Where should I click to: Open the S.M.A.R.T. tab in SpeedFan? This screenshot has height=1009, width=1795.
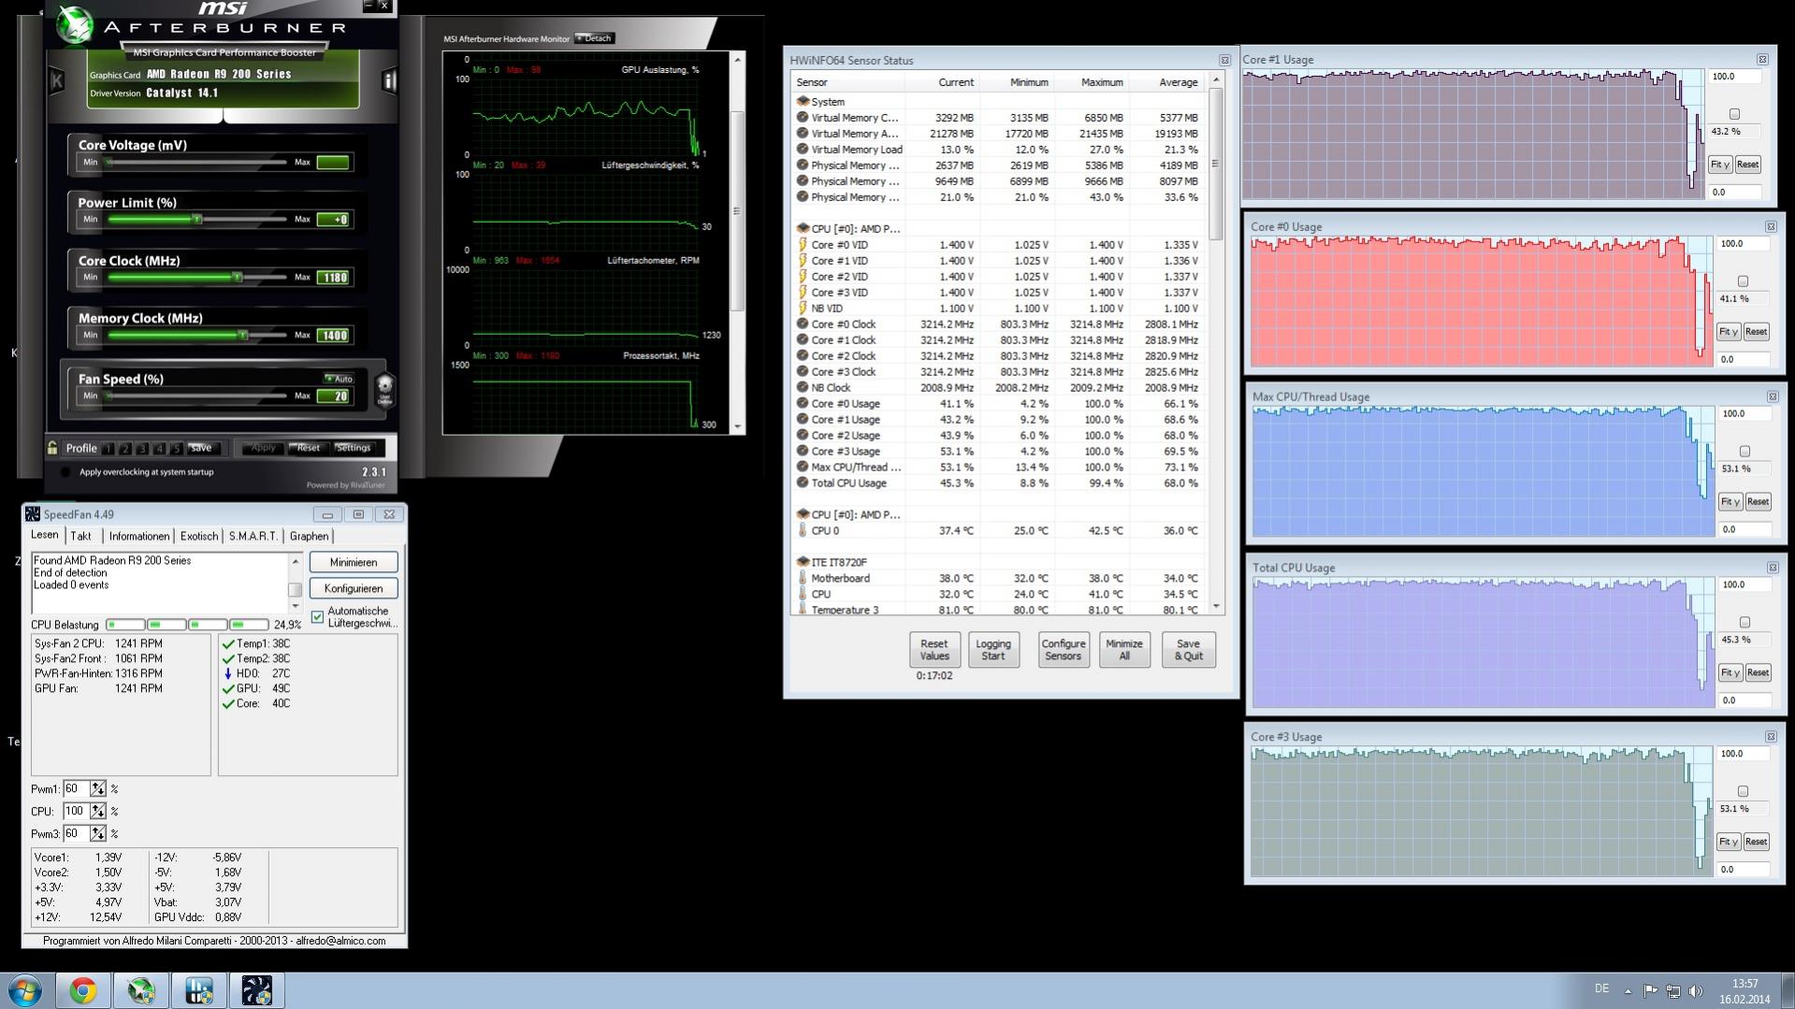253,537
